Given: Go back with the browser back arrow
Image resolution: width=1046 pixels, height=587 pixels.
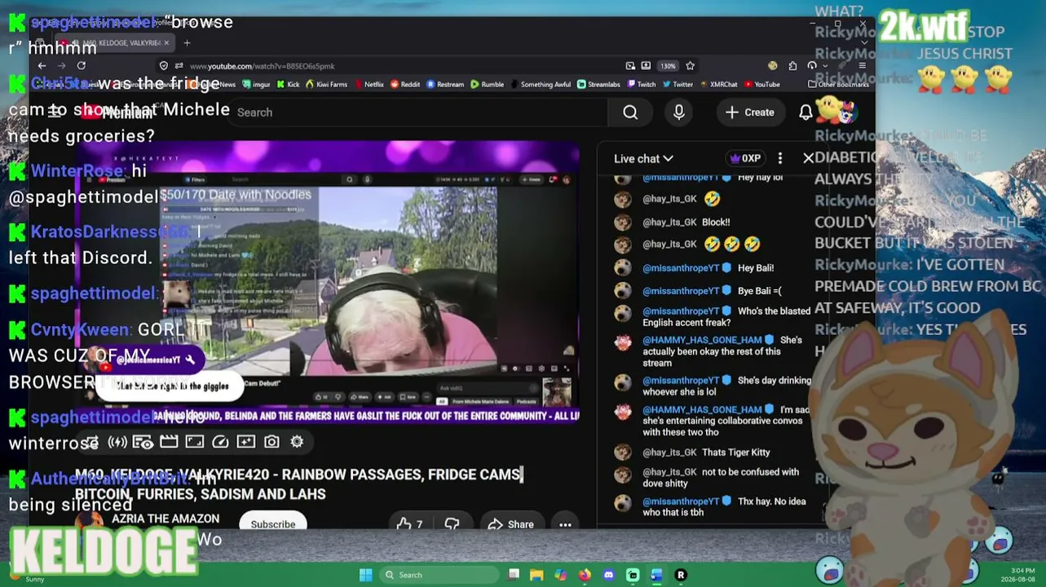Looking at the screenshot, I should tap(42, 66).
